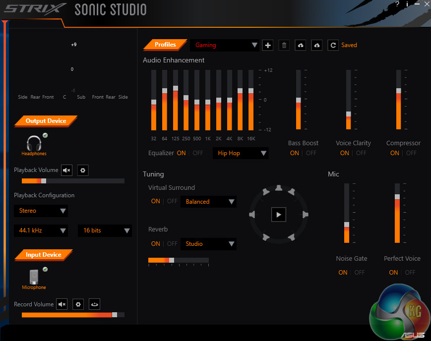Open the Gaming profile dropdown
431x341 pixels.
(x=225, y=45)
